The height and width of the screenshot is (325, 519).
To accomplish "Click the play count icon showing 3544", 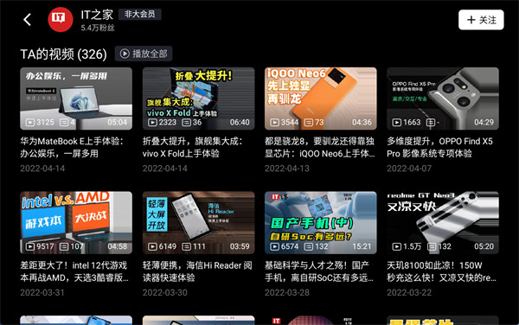I will click(274, 123).
